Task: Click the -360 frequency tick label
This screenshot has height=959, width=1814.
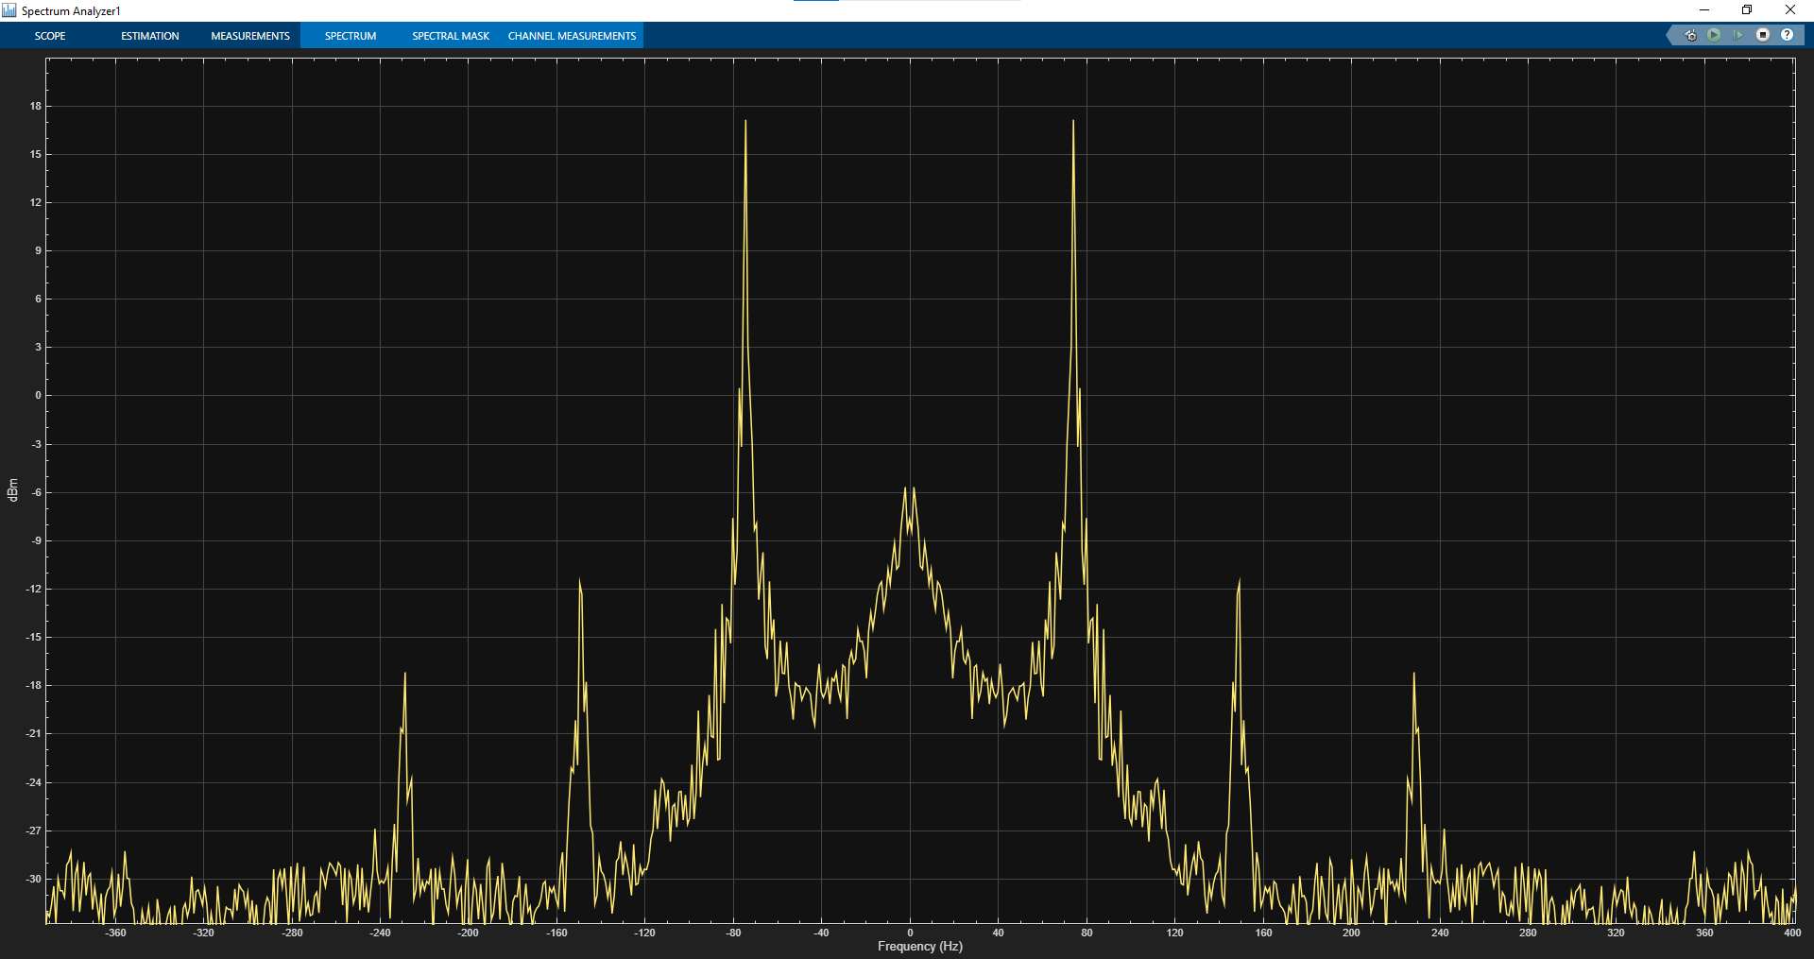Action: [x=115, y=933]
